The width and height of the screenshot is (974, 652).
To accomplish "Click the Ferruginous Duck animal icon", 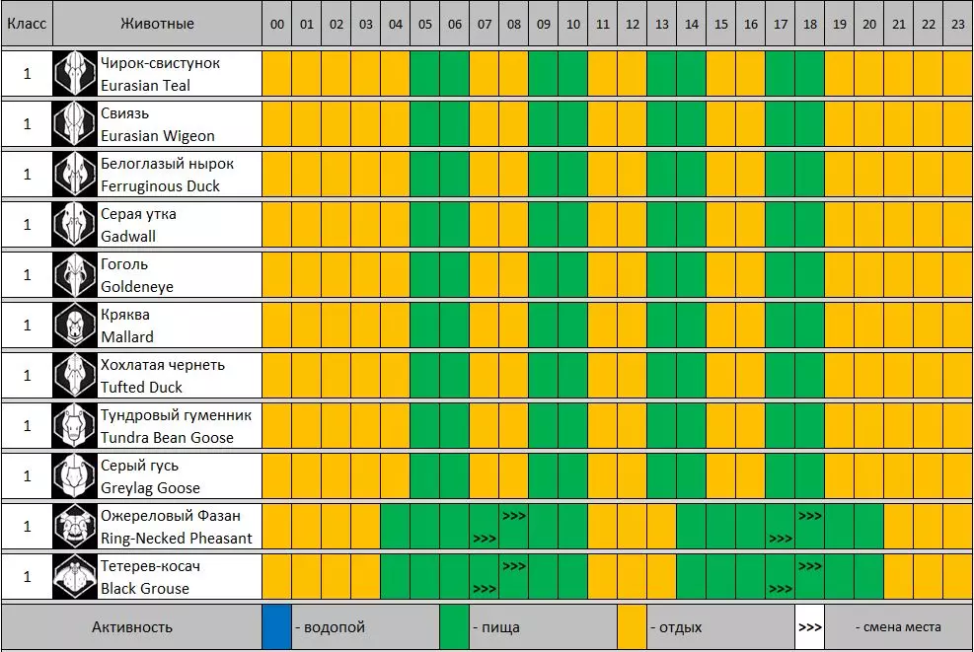I will coord(75,174).
